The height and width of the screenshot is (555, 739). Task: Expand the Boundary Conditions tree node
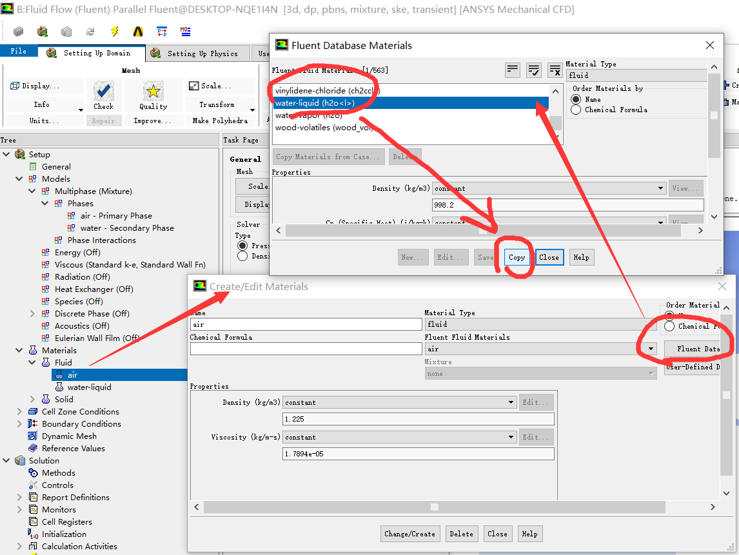[x=19, y=424]
